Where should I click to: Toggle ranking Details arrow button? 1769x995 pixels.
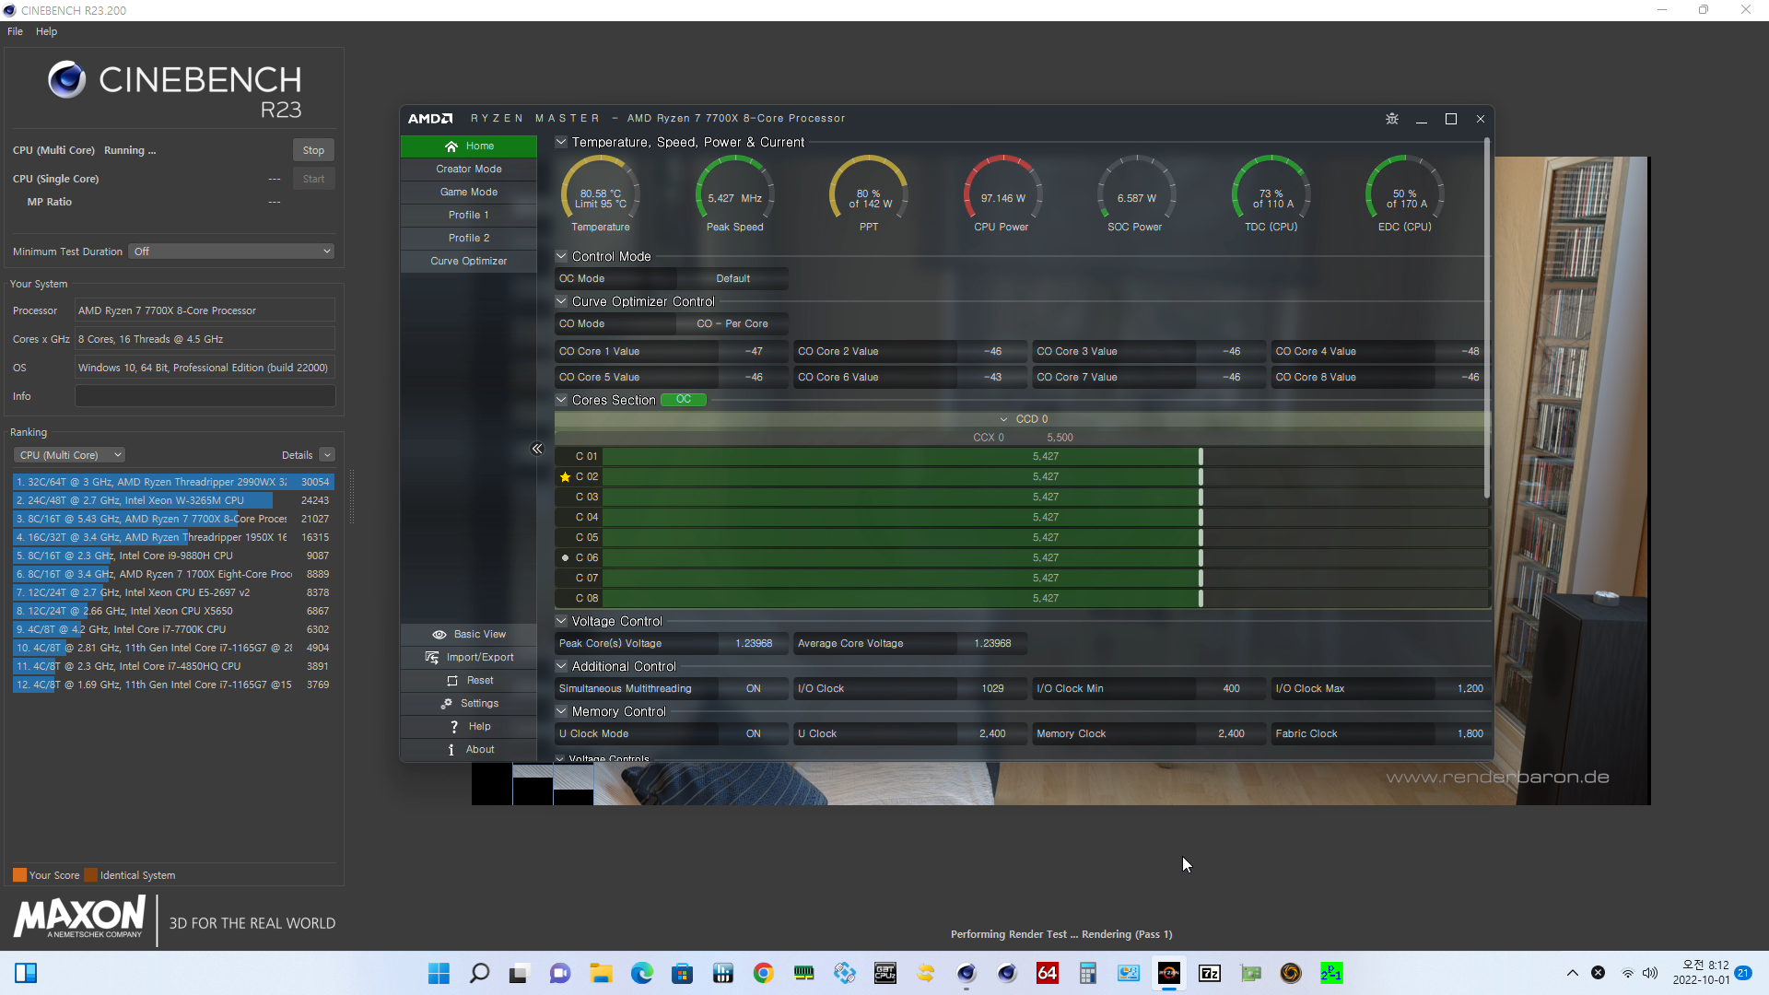click(327, 455)
